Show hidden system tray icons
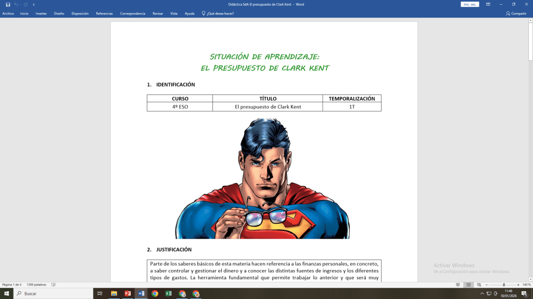 482,294
